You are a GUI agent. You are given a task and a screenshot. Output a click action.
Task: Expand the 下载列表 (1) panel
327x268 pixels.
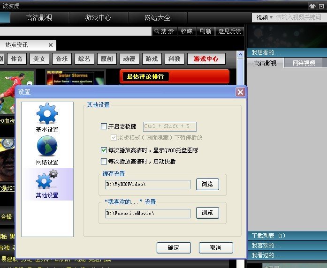point(287,236)
